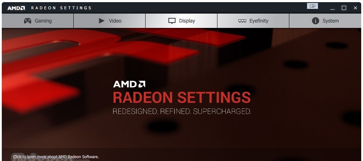Click the white AMD logo on banner

129,84
